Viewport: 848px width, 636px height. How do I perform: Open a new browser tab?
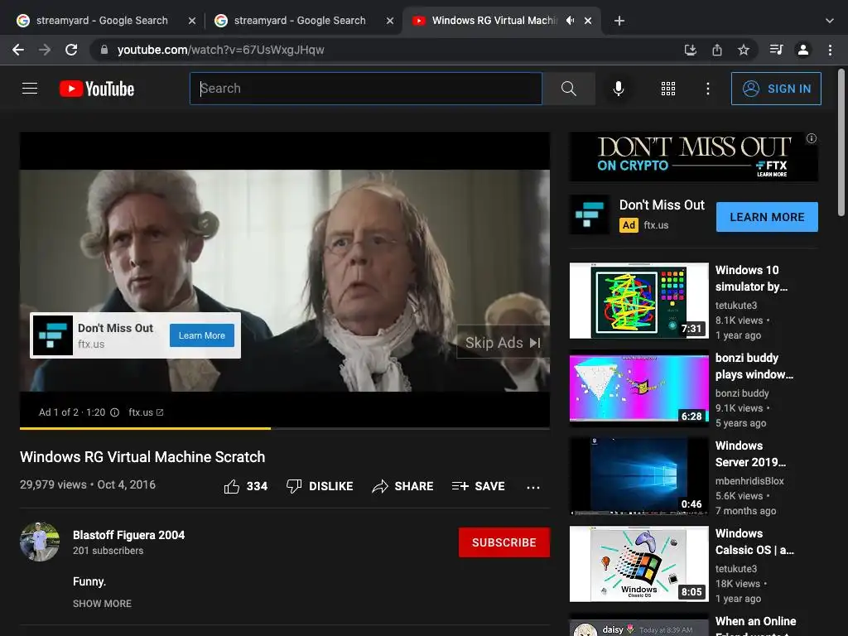(x=619, y=21)
